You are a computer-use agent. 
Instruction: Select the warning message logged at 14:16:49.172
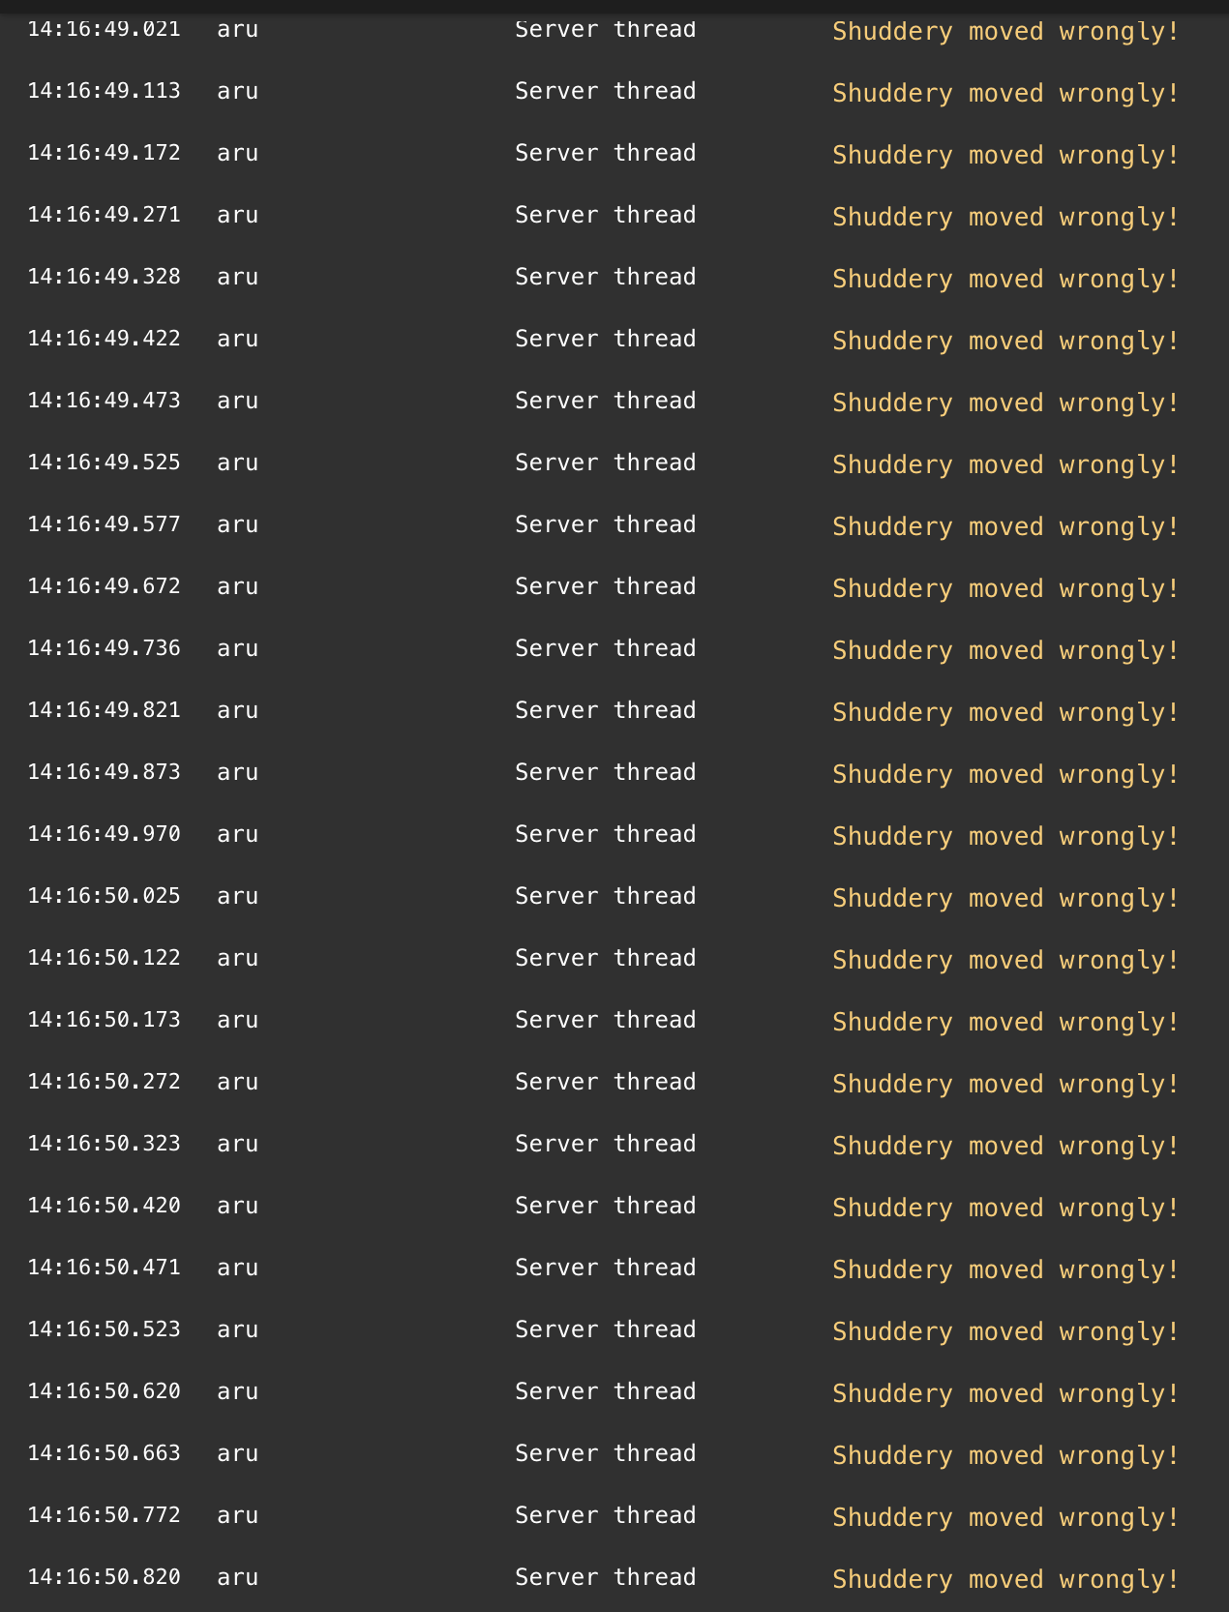1005,155
